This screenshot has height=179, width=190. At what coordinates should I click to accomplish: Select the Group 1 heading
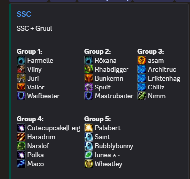[x=29, y=51]
